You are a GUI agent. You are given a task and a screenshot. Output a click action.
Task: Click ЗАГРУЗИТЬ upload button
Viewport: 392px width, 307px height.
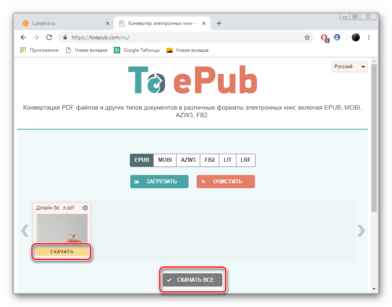pyautogui.click(x=159, y=181)
